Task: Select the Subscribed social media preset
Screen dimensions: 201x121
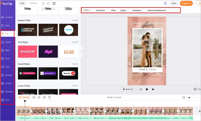Action: pyautogui.click(x=69, y=73)
